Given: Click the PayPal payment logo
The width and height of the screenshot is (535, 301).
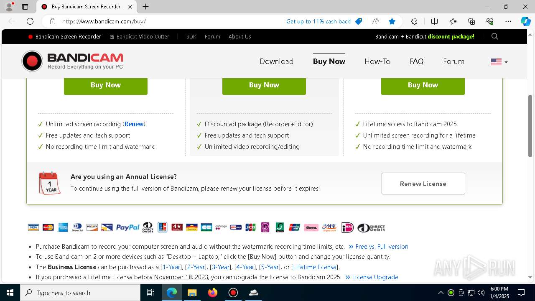Looking at the screenshot, I should [128, 227].
